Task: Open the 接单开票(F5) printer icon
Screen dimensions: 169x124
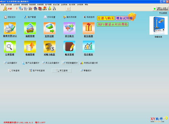Action: coord(10,28)
